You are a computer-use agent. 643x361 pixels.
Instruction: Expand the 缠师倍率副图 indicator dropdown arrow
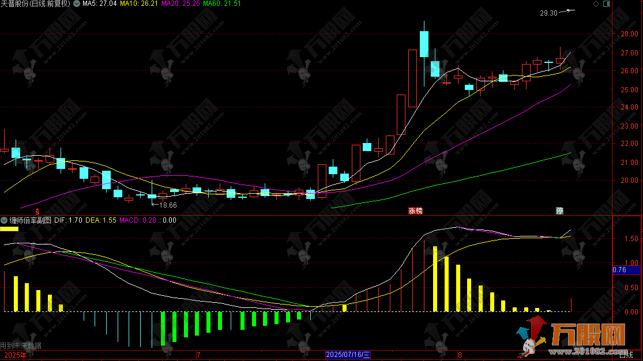[4, 220]
